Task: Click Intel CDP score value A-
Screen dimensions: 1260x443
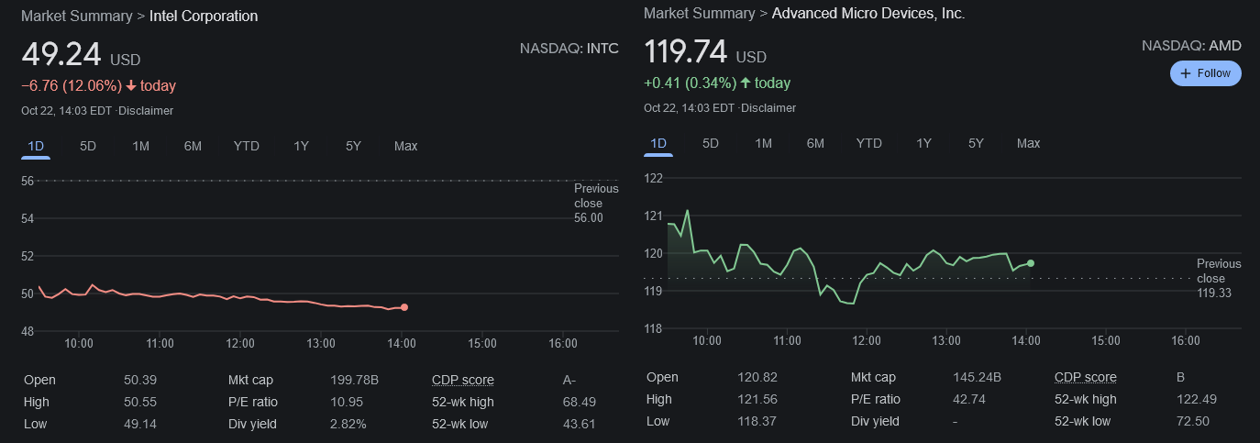Action: [569, 380]
